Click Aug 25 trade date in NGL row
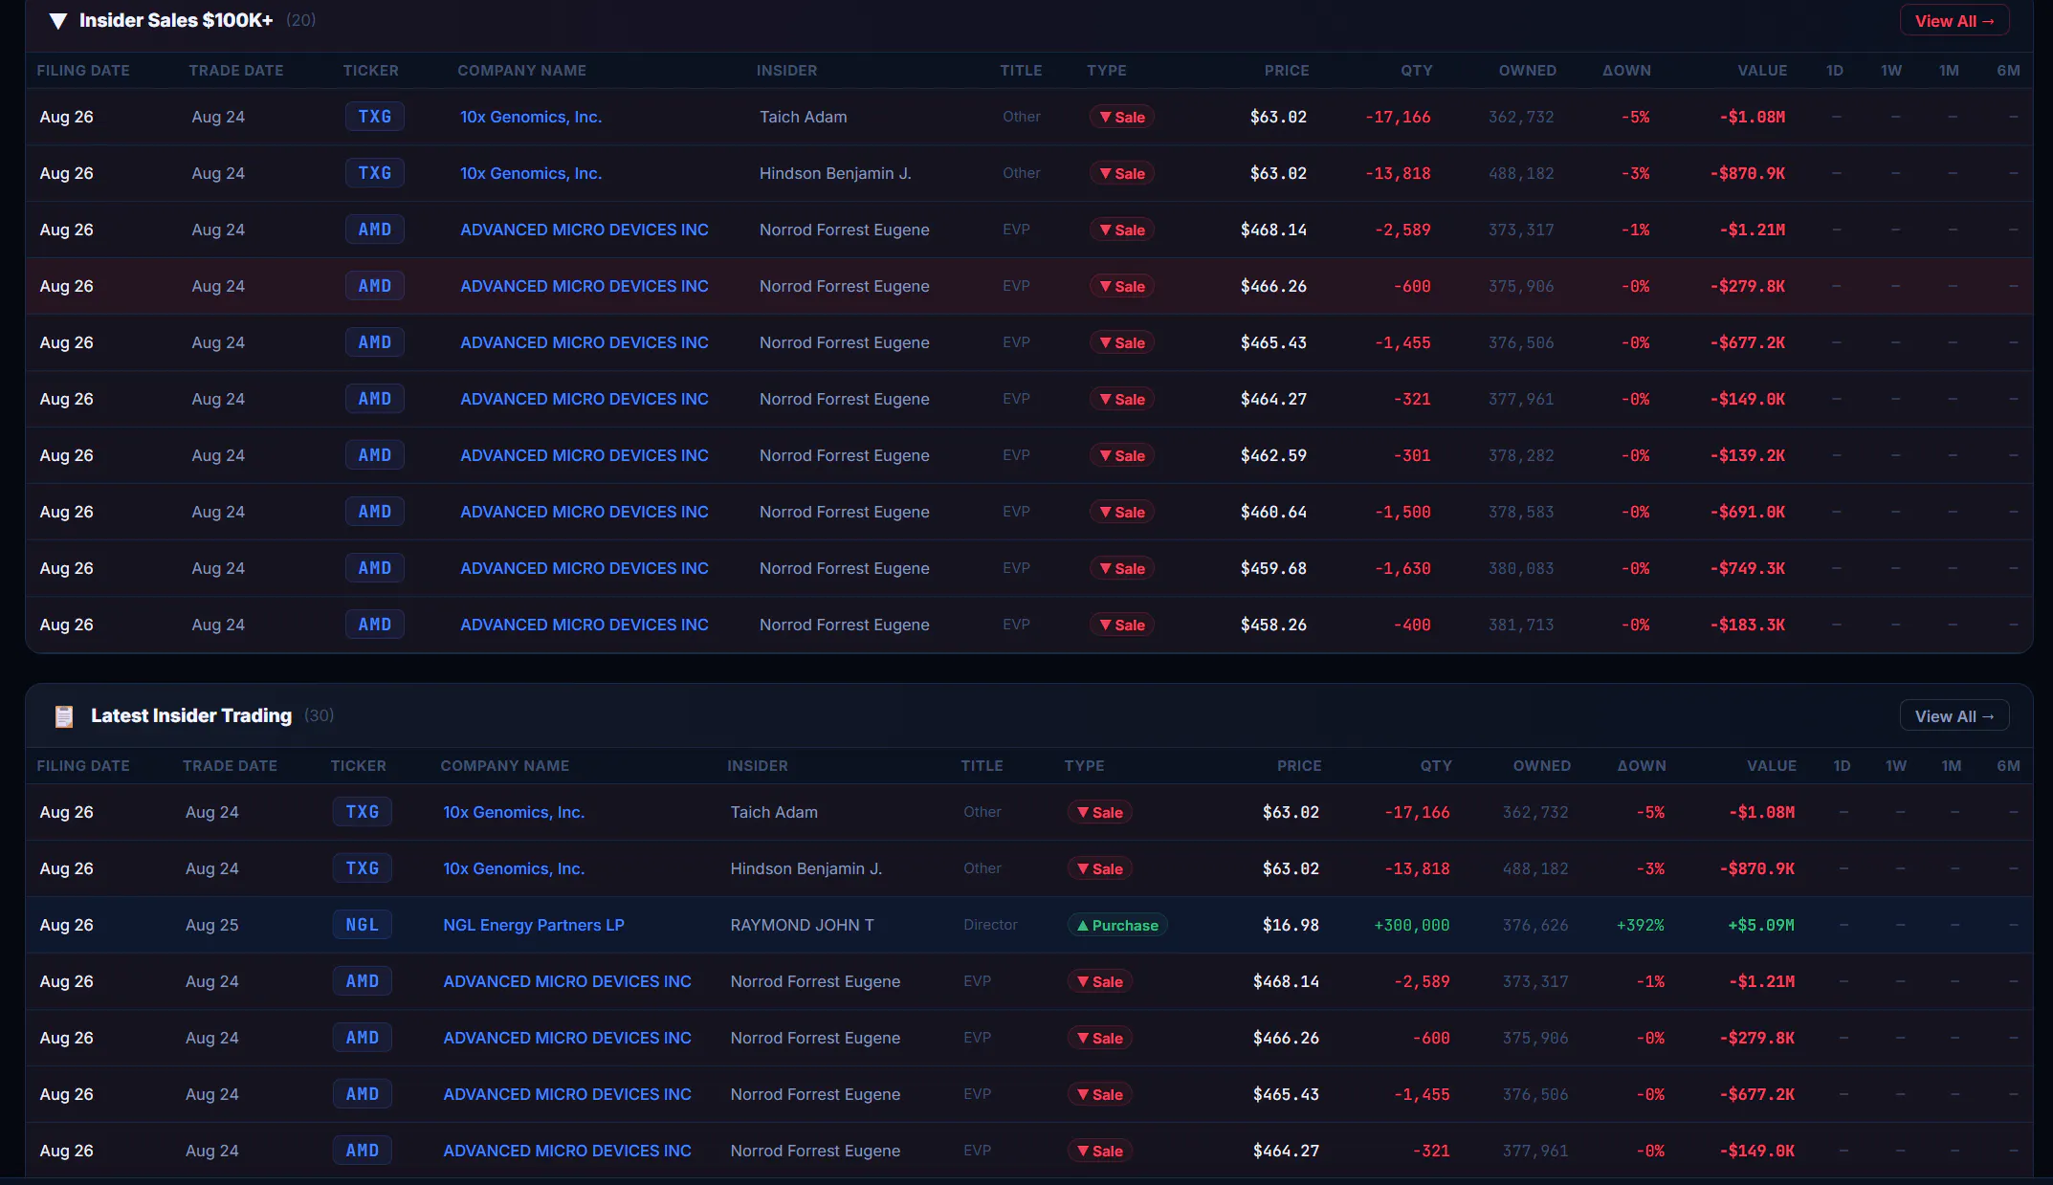This screenshot has height=1185, width=2053. 212,925
